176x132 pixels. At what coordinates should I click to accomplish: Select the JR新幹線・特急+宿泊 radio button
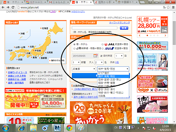coord(74,48)
